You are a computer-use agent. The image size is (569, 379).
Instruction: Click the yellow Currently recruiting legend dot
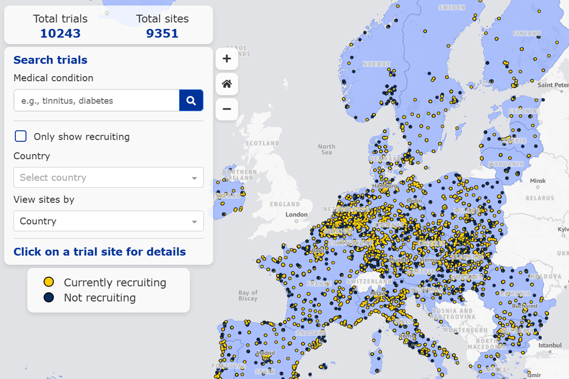click(48, 282)
